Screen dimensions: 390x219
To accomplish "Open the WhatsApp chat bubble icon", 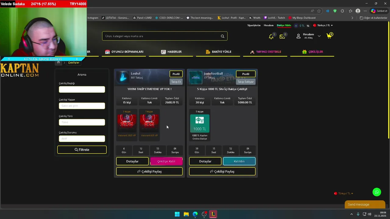I will point(377,192).
